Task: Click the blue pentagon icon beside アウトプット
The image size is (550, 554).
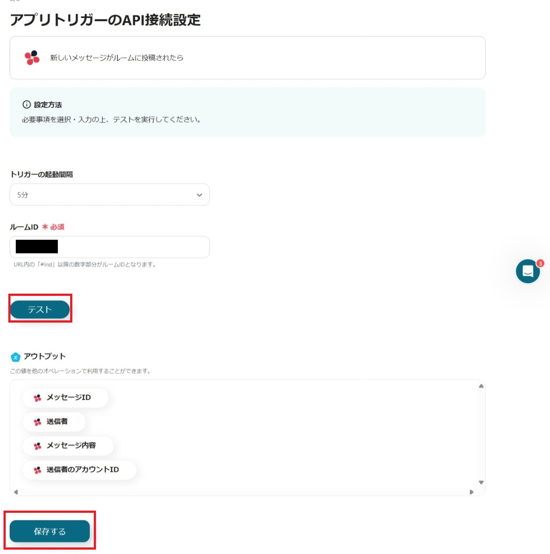Action: [15, 357]
